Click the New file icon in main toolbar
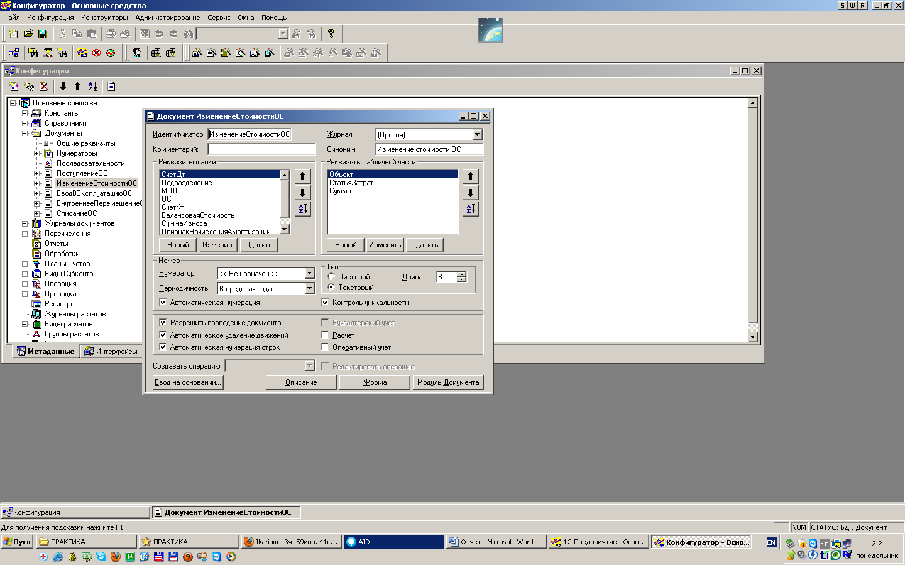The image size is (905, 565). 13,33
